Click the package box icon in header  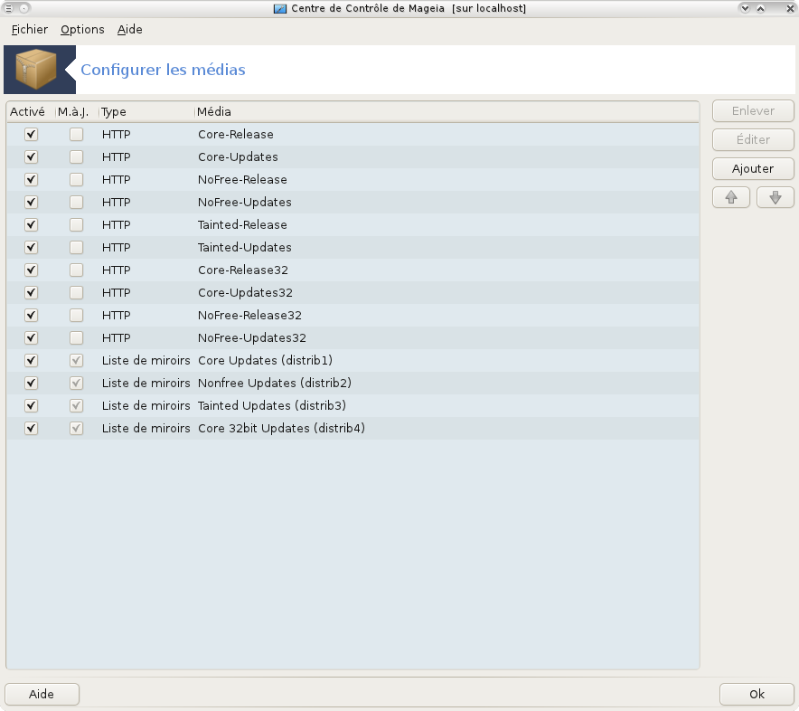pyautogui.click(x=36, y=70)
